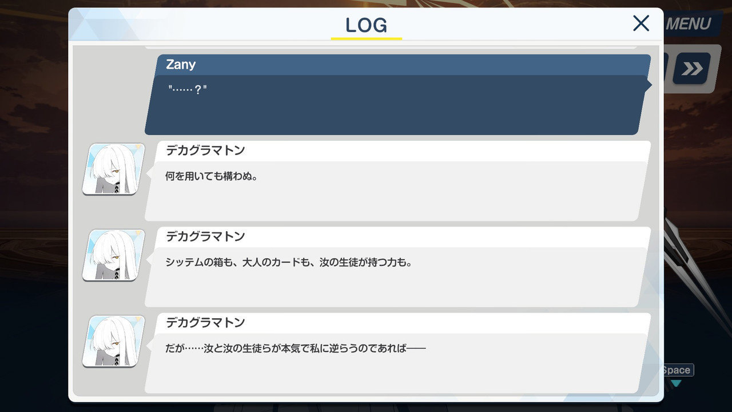This screenshot has width=732, height=412.
Task: Open the MENU button
Action: point(688,24)
